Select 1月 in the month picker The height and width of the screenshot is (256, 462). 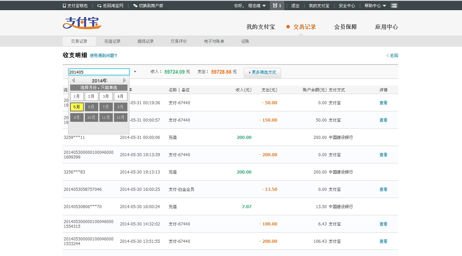pos(77,96)
